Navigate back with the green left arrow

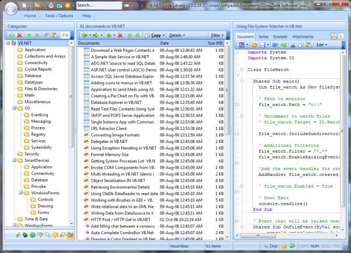[83, 35]
